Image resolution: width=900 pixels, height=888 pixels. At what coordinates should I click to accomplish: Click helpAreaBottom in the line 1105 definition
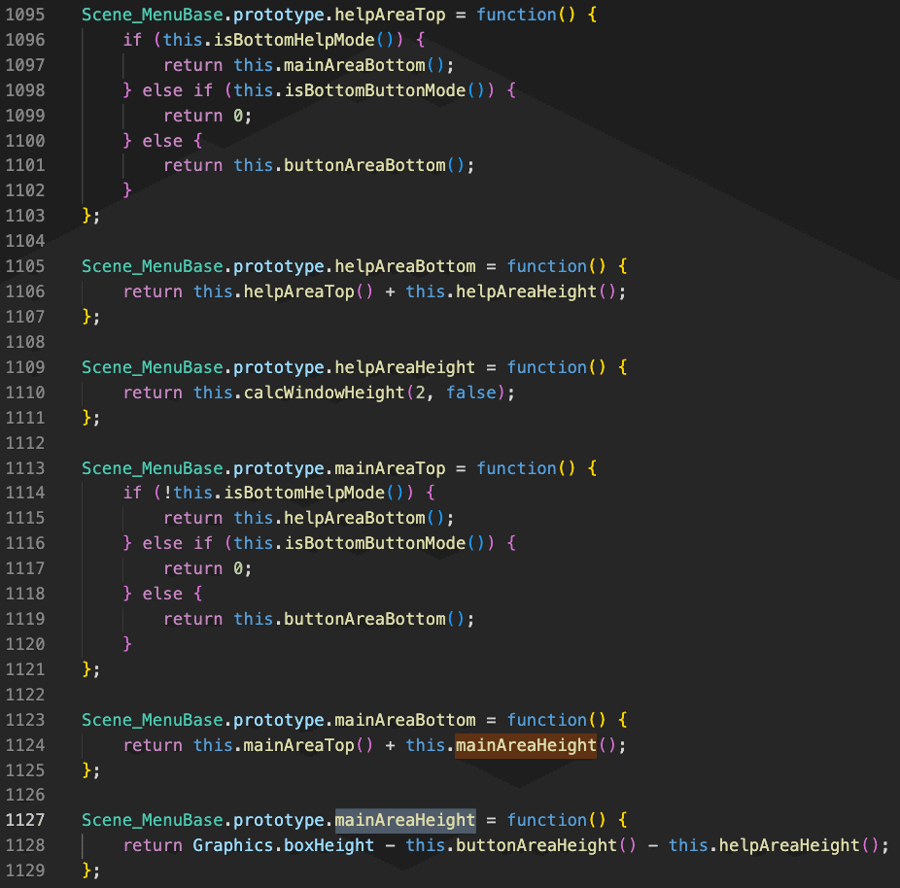(404, 266)
